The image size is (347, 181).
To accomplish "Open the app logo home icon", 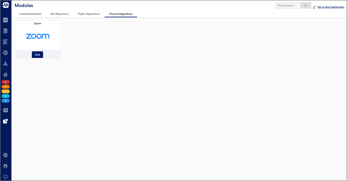I will tap(5, 5).
